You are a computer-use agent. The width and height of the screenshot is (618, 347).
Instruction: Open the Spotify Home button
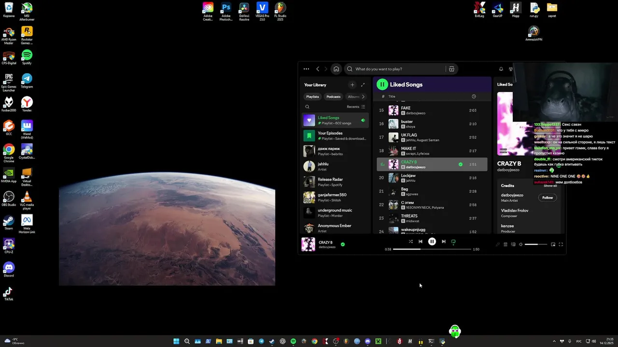(336, 69)
